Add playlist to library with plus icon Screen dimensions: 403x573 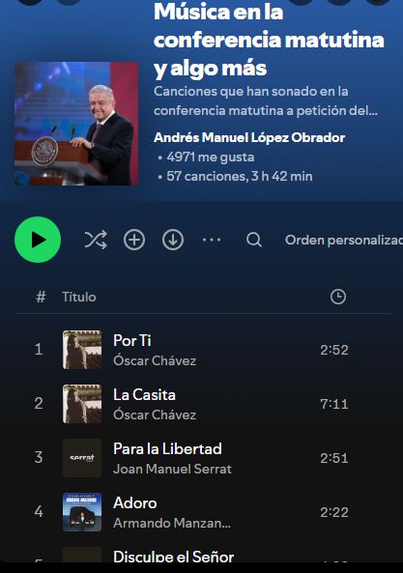tap(134, 240)
